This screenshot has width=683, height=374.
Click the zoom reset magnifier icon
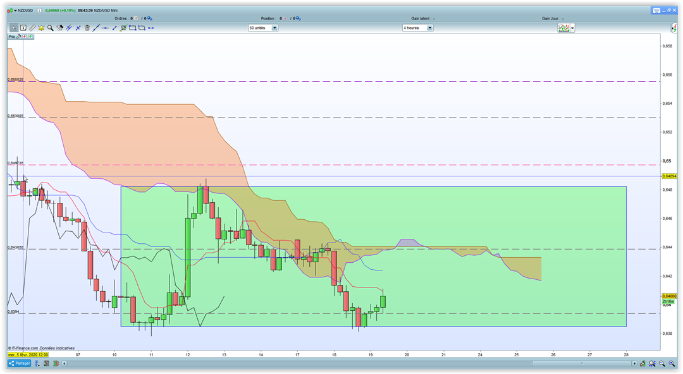[652, 363]
